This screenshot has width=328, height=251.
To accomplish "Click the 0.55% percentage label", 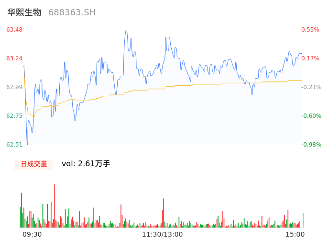I will pos(310,30).
